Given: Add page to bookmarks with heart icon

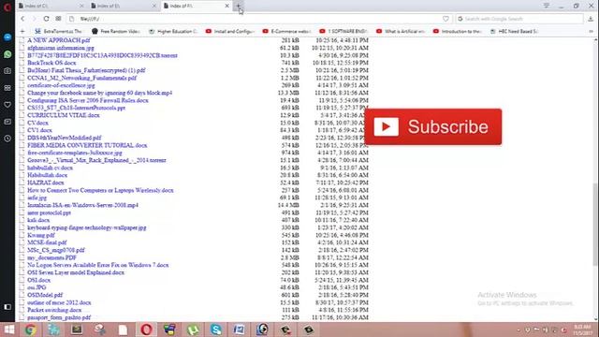Looking at the screenshot, I should pyautogui.click(x=446, y=19).
